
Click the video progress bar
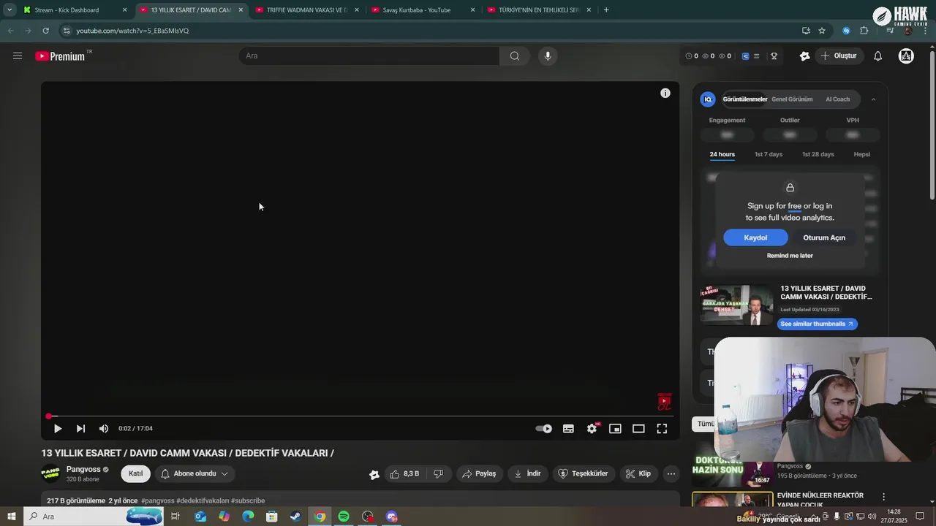click(360, 416)
